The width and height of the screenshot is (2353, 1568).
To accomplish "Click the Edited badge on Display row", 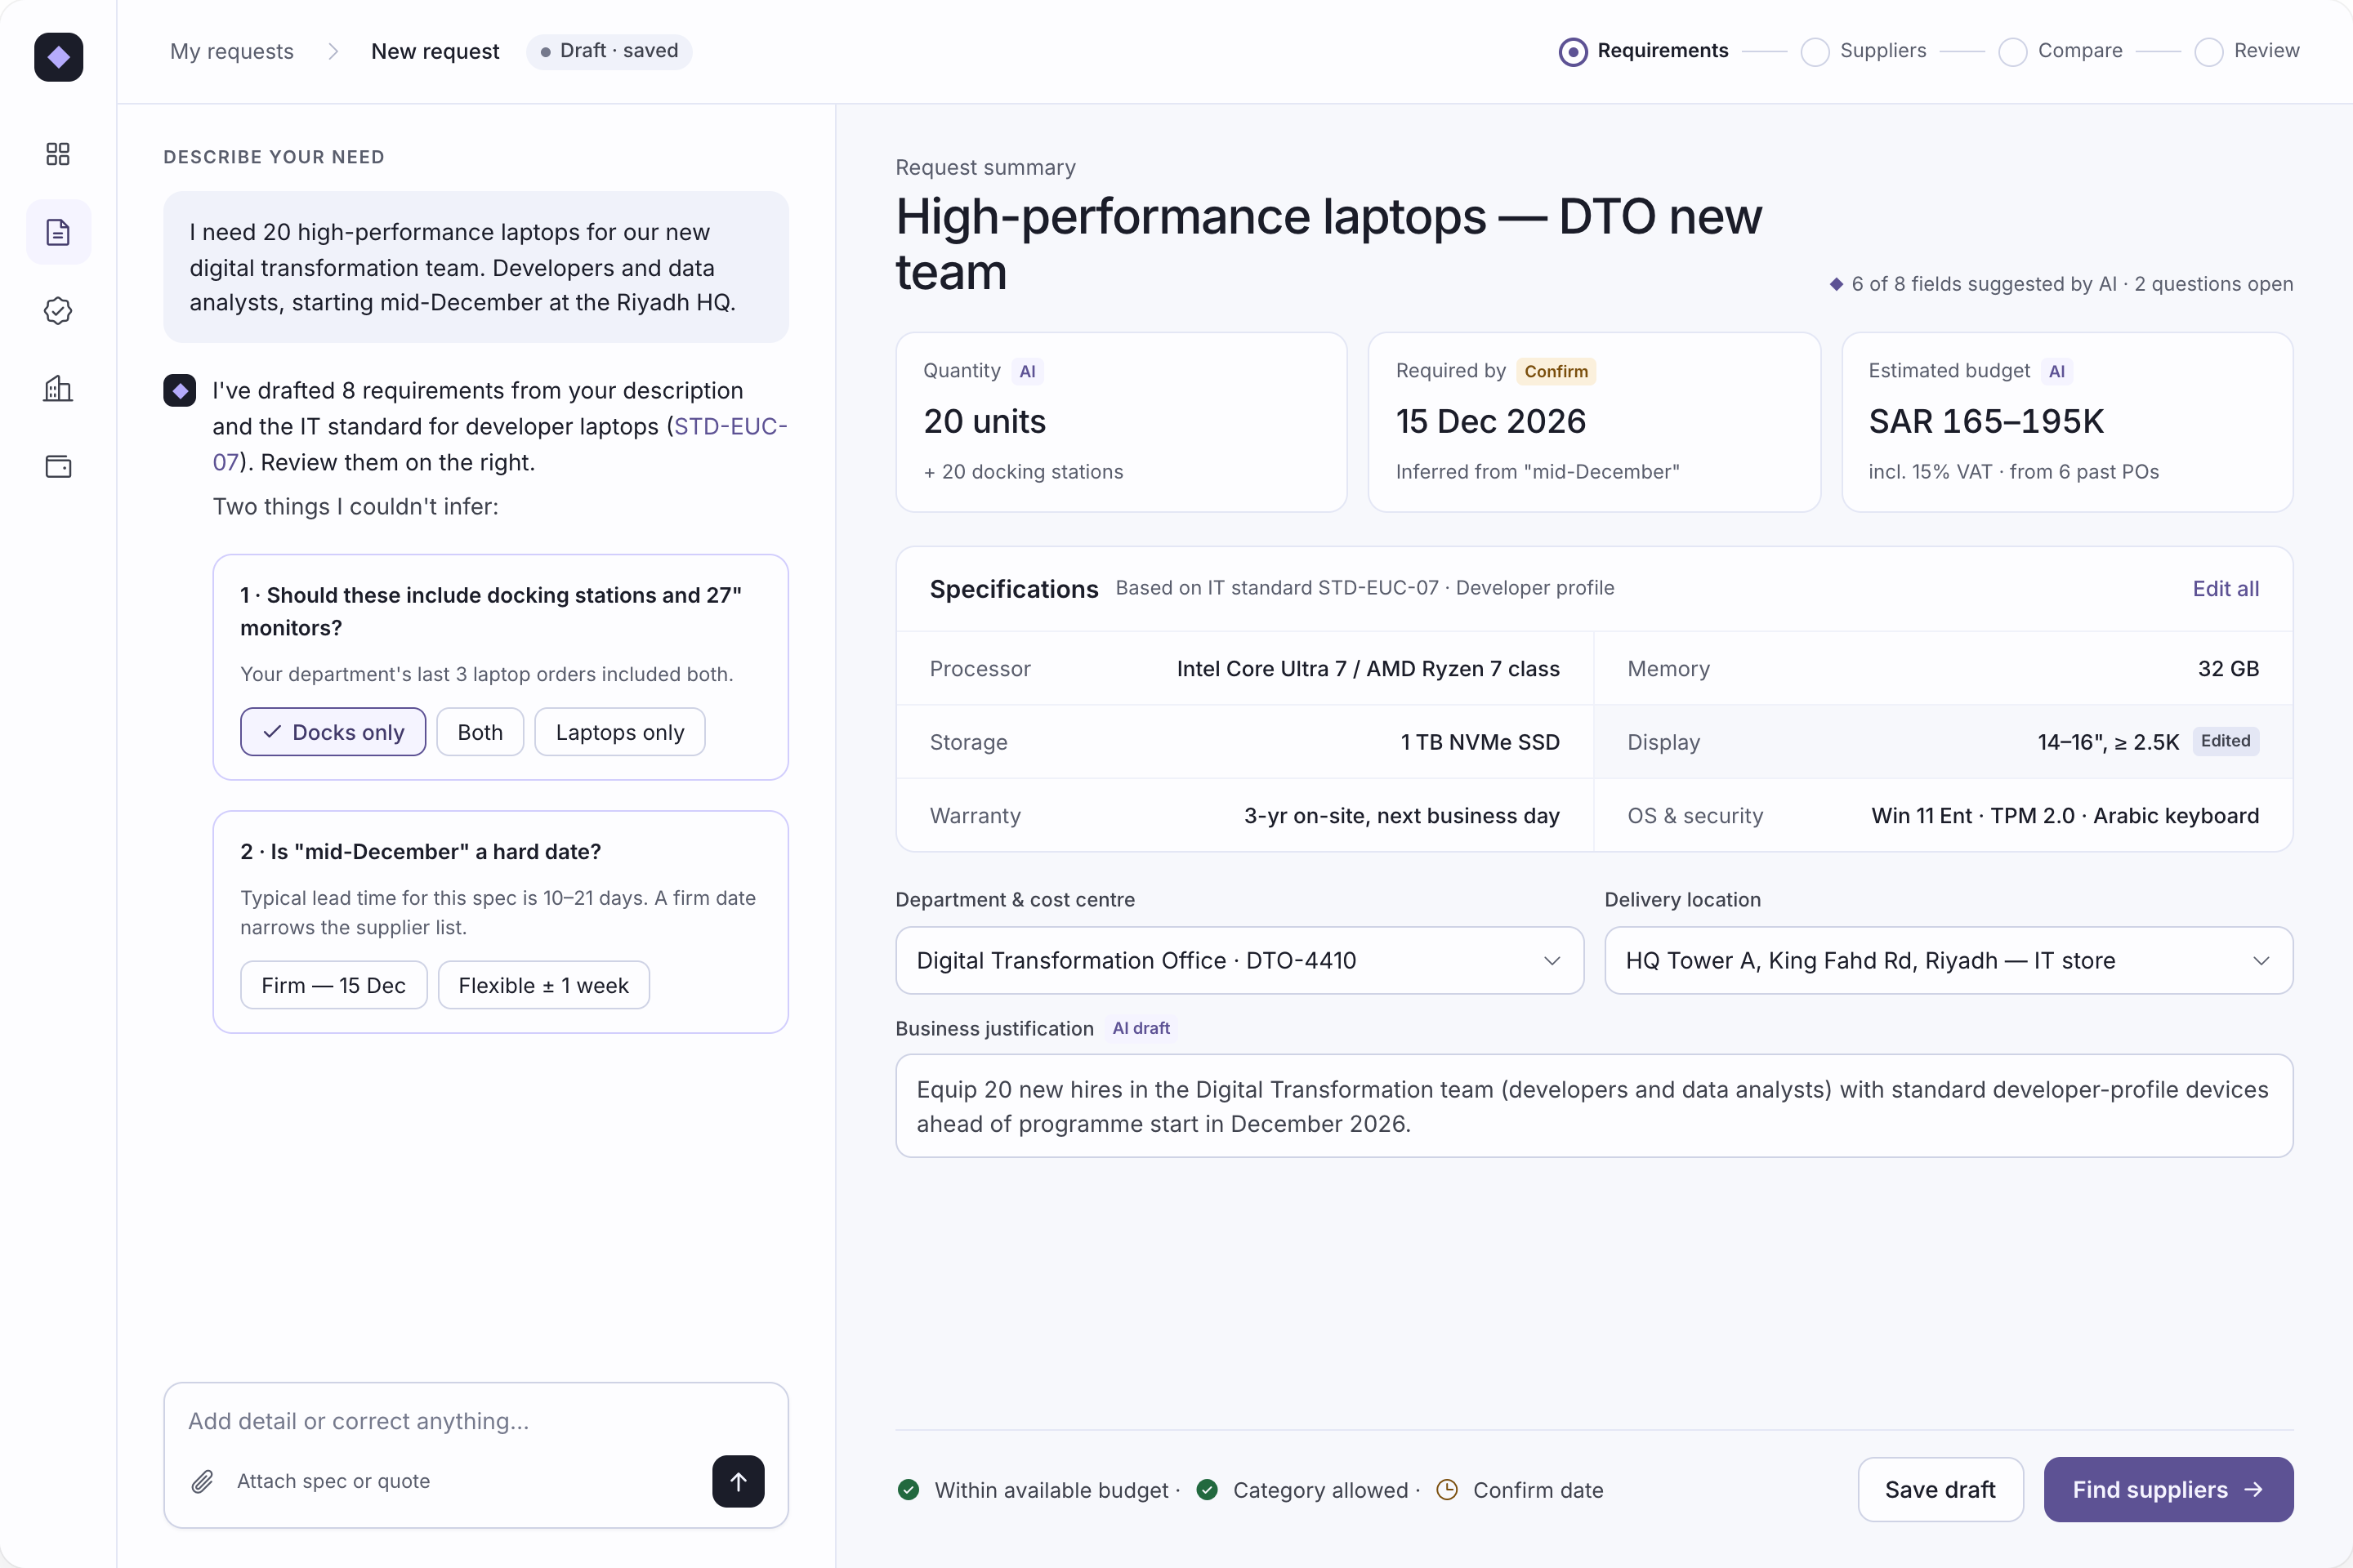I will pyautogui.click(x=2225, y=741).
